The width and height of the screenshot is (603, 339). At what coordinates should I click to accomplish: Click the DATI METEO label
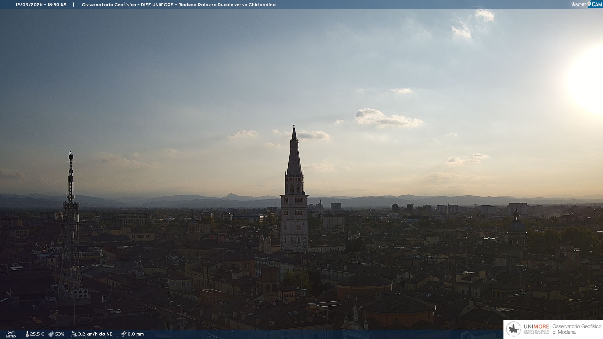11,334
